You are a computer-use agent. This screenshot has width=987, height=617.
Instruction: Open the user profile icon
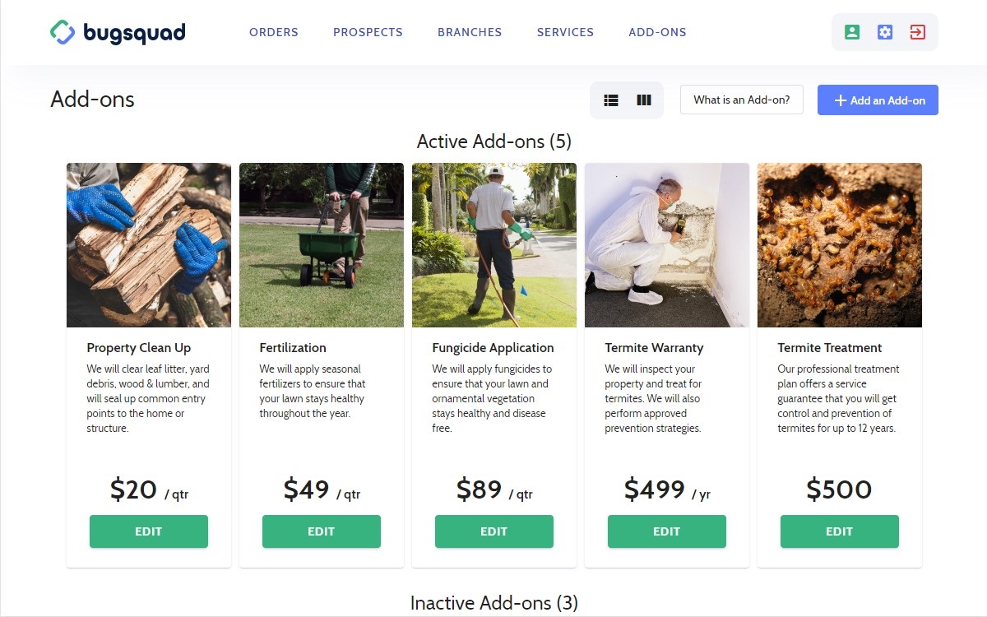852,32
